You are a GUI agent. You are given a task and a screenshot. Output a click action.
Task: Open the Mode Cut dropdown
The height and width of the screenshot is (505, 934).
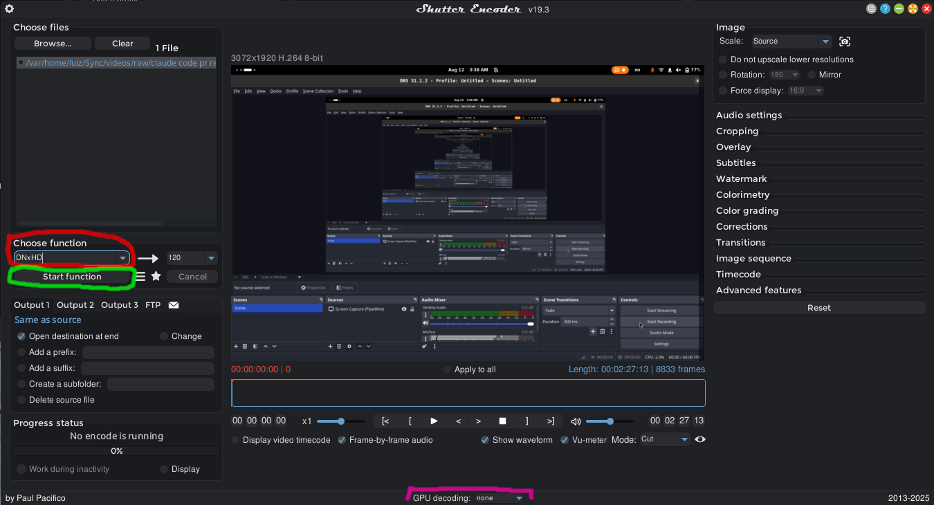click(665, 439)
